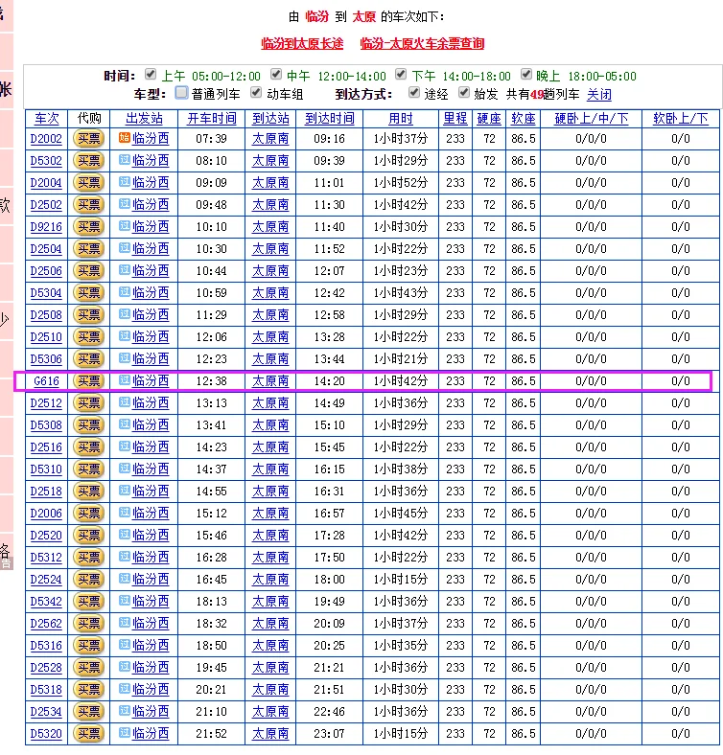
Task: Sort by the 到达站 column header
Action: 270,119
